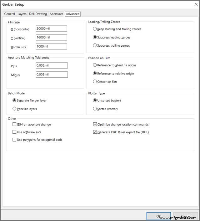The height and width of the screenshot is (221, 200).
Task: Select Panelize layers batch mode
Action: [14, 109]
